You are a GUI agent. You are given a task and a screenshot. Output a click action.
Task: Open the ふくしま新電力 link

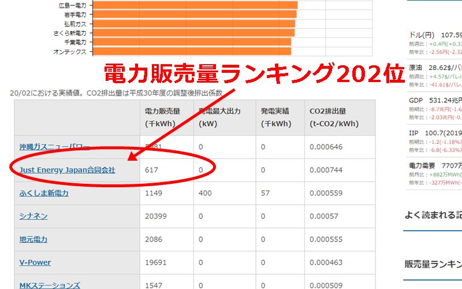tap(44, 193)
